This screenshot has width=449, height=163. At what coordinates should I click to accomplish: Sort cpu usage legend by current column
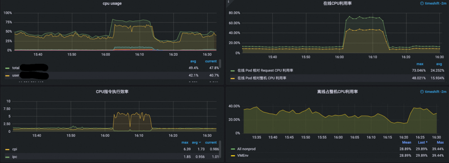(210, 61)
